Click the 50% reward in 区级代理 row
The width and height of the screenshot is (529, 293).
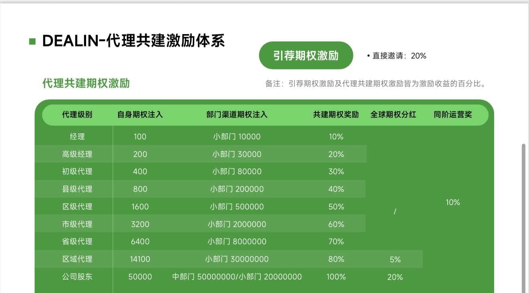[x=336, y=207]
